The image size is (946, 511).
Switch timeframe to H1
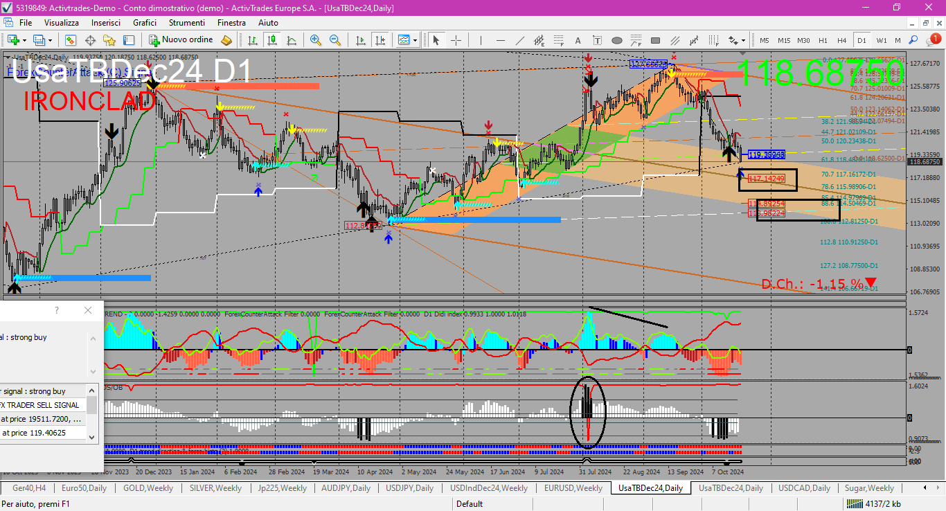click(x=823, y=40)
